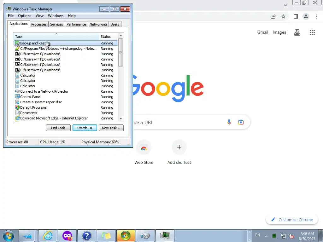
Task: Click the End Task button
Action: pyautogui.click(x=58, y=128)
